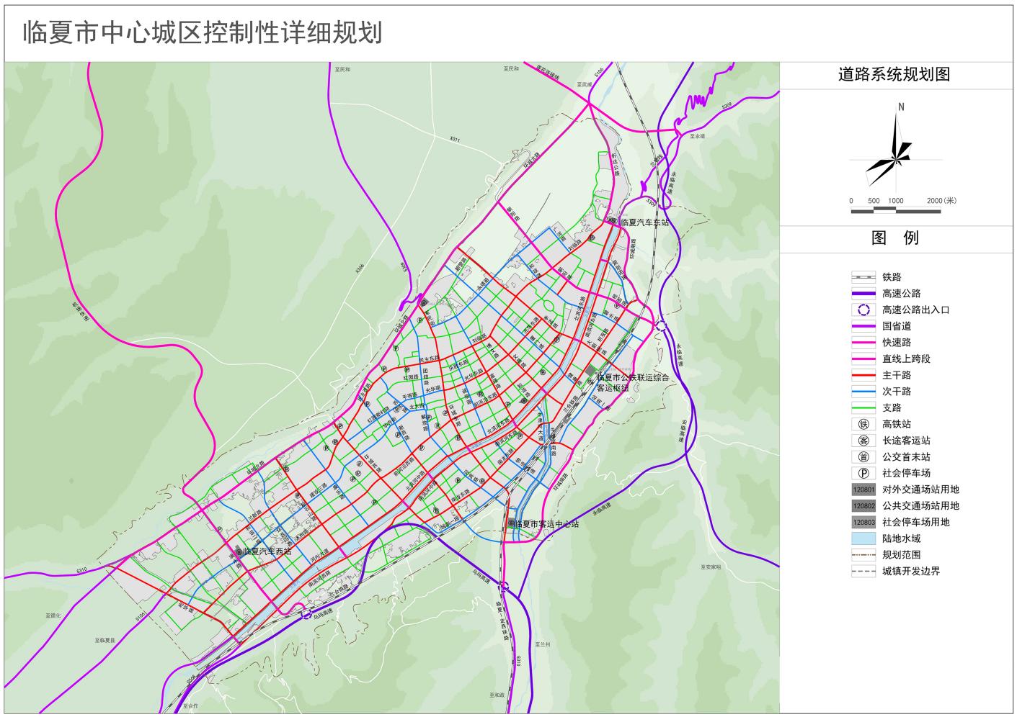
Task: Click the blue 次干路 legend line
Action: pyautogui.click(x=863, y=392)
